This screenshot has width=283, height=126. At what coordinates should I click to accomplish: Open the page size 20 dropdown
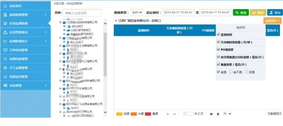[x=227, y=114]
